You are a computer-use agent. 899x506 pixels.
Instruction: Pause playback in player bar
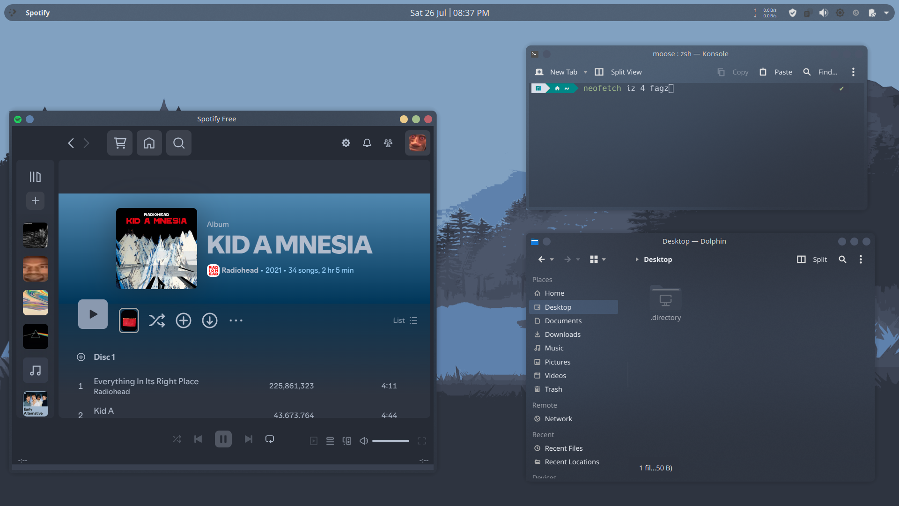[x=223, y=439]
